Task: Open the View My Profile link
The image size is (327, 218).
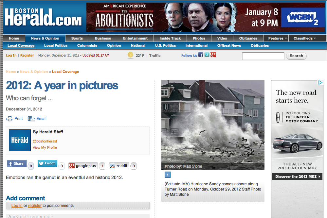Action: click(x=45, y=147)
